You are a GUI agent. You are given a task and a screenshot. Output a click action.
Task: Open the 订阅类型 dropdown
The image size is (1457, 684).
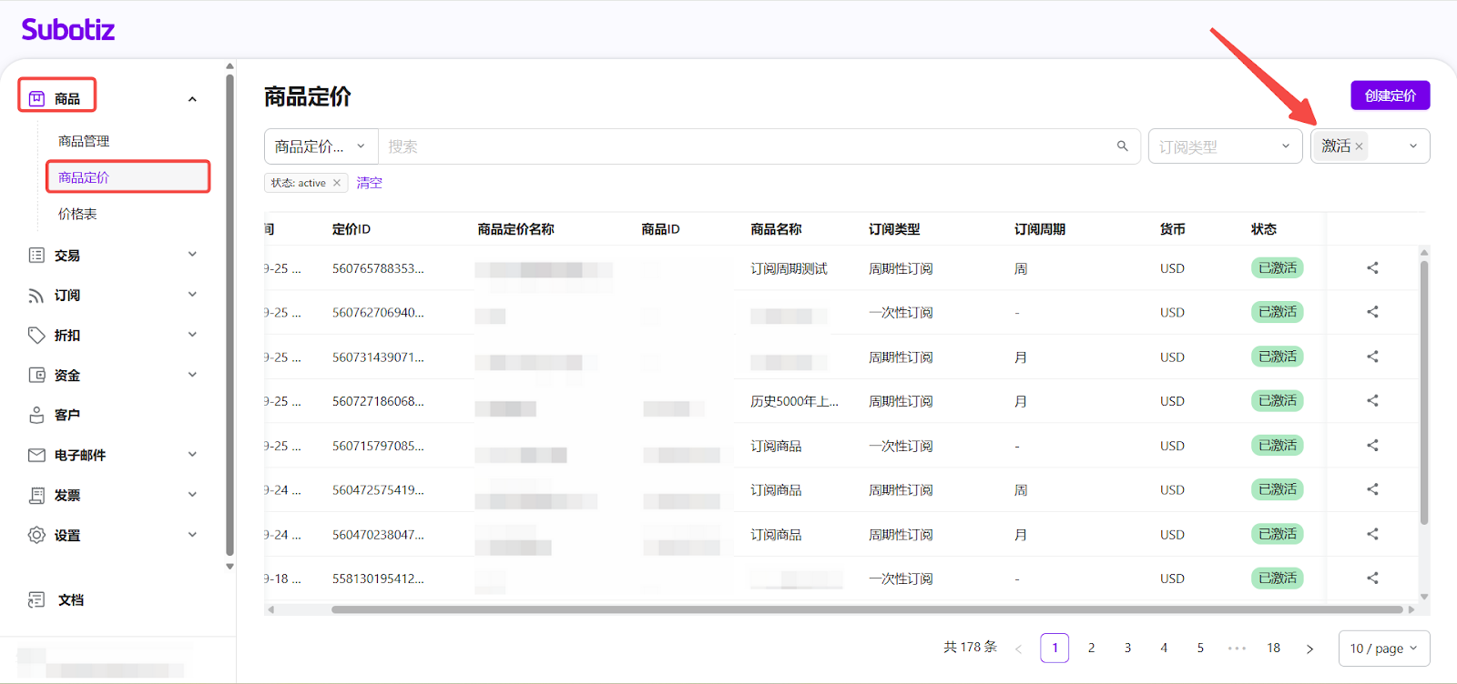[1223, 146]
